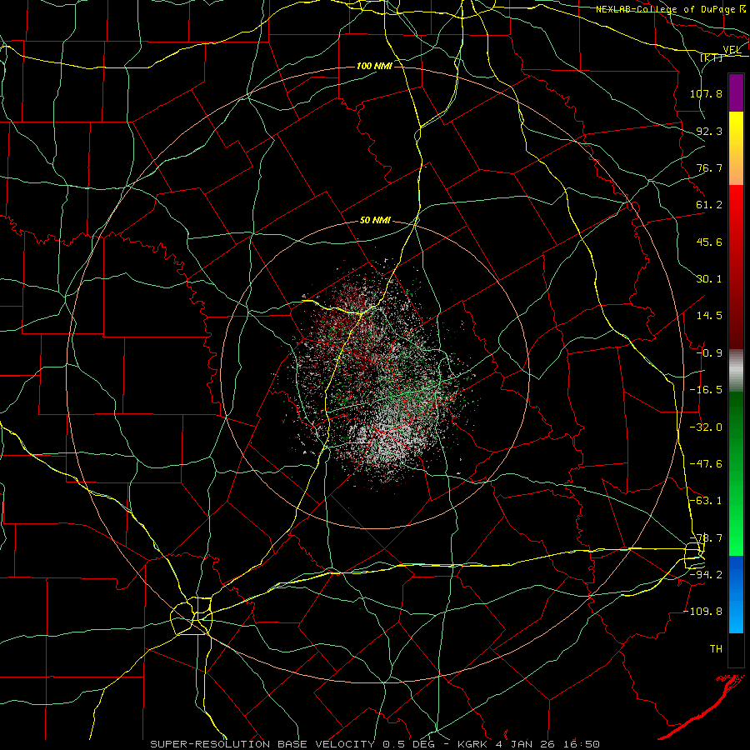Click the -16.5 value on the velocity scale
This screenshot has width=750, height=750.
click(706, 390)
